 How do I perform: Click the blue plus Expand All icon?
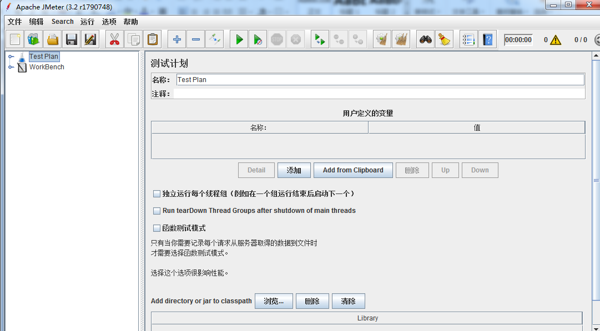point(177,39)
